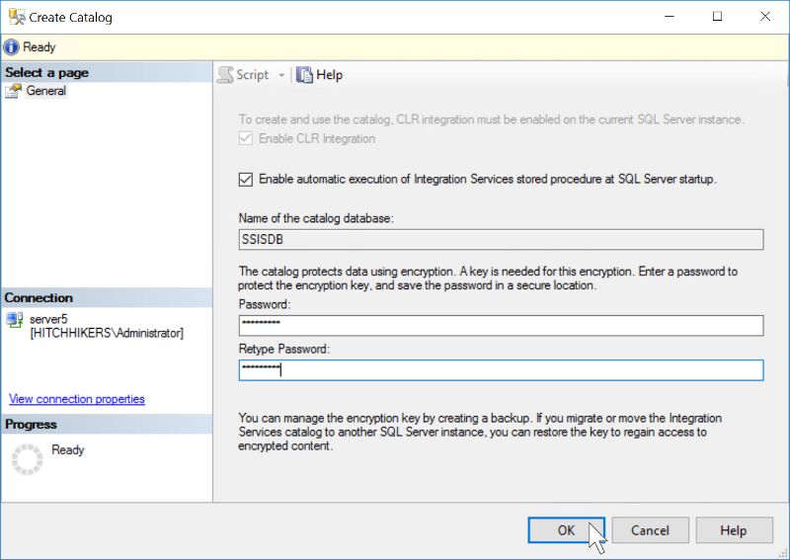Viewport: 790px width, 560px height.
Task: Uncheck automatic execution at SQL Server startup
Action: coord(245,180)
